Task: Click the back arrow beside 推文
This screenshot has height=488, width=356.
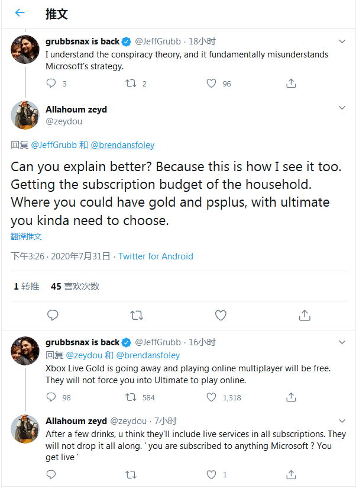Action: point(20,13)
